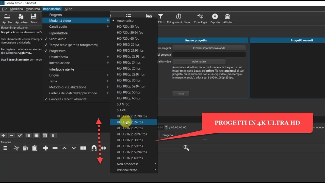Click the player timecode spinner arrows

click(166, 127)
